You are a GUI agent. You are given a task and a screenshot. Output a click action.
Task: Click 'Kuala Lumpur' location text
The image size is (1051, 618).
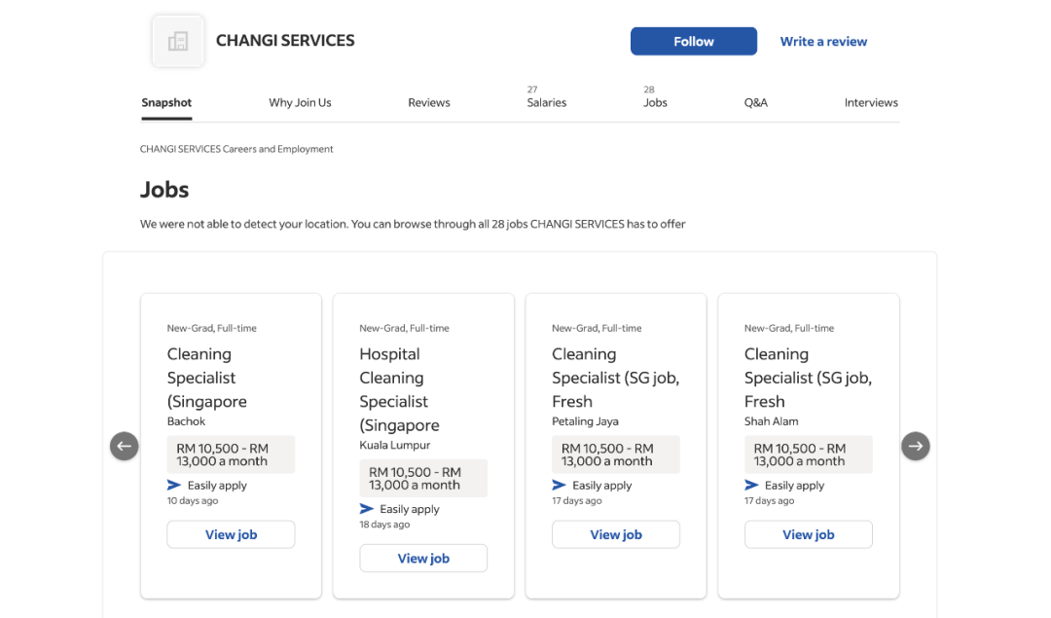pos(395,445)
